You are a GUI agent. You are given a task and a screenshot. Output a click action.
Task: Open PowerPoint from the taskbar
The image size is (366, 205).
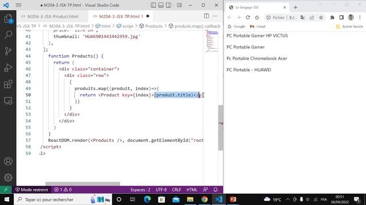[233, 199]
